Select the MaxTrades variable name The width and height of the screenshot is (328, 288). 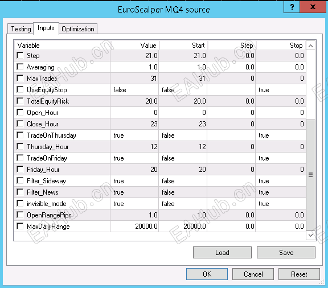click(x=42, y=79)
